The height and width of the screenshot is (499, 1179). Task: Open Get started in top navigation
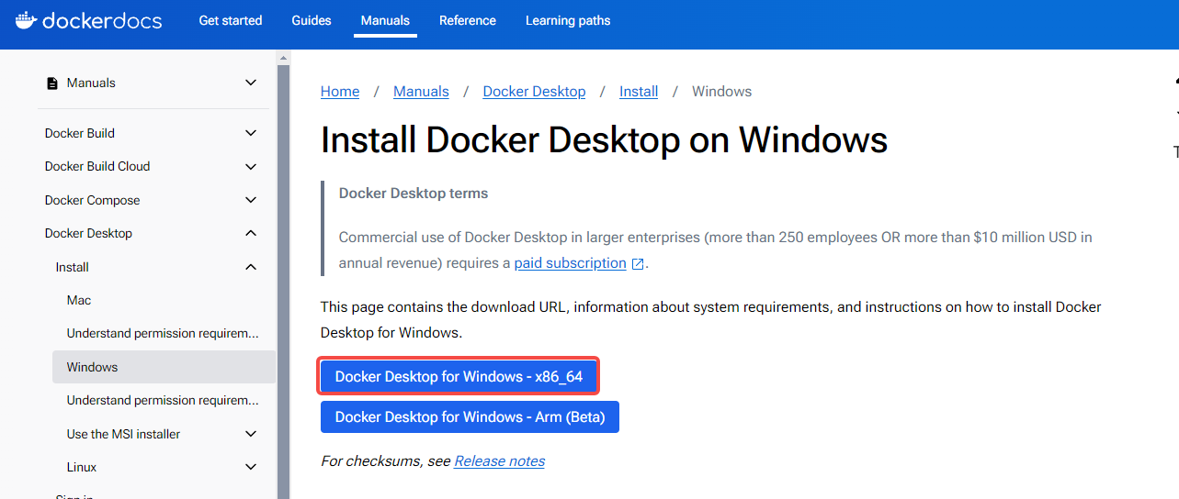(231, 20)
